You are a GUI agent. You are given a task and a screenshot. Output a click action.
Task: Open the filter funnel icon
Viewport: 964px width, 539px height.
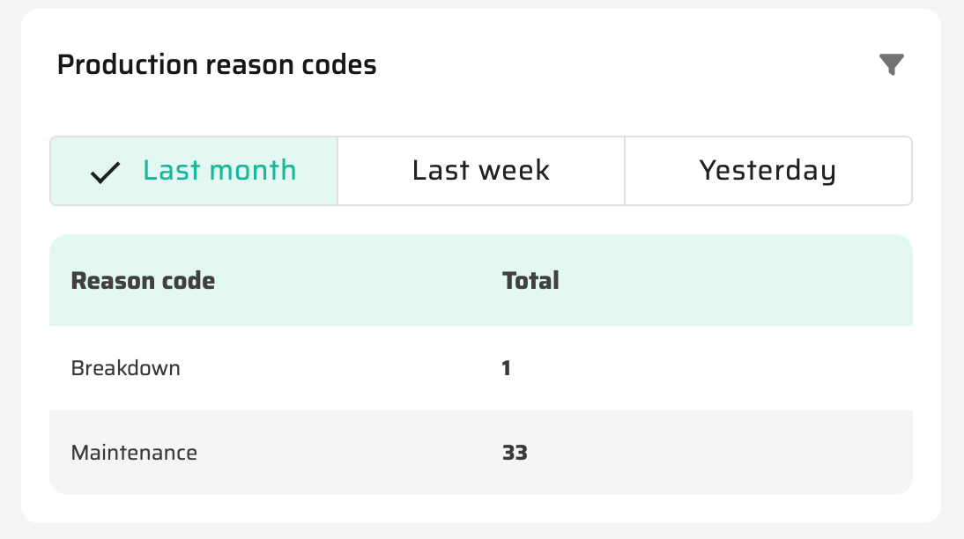[x=892, y=64]
